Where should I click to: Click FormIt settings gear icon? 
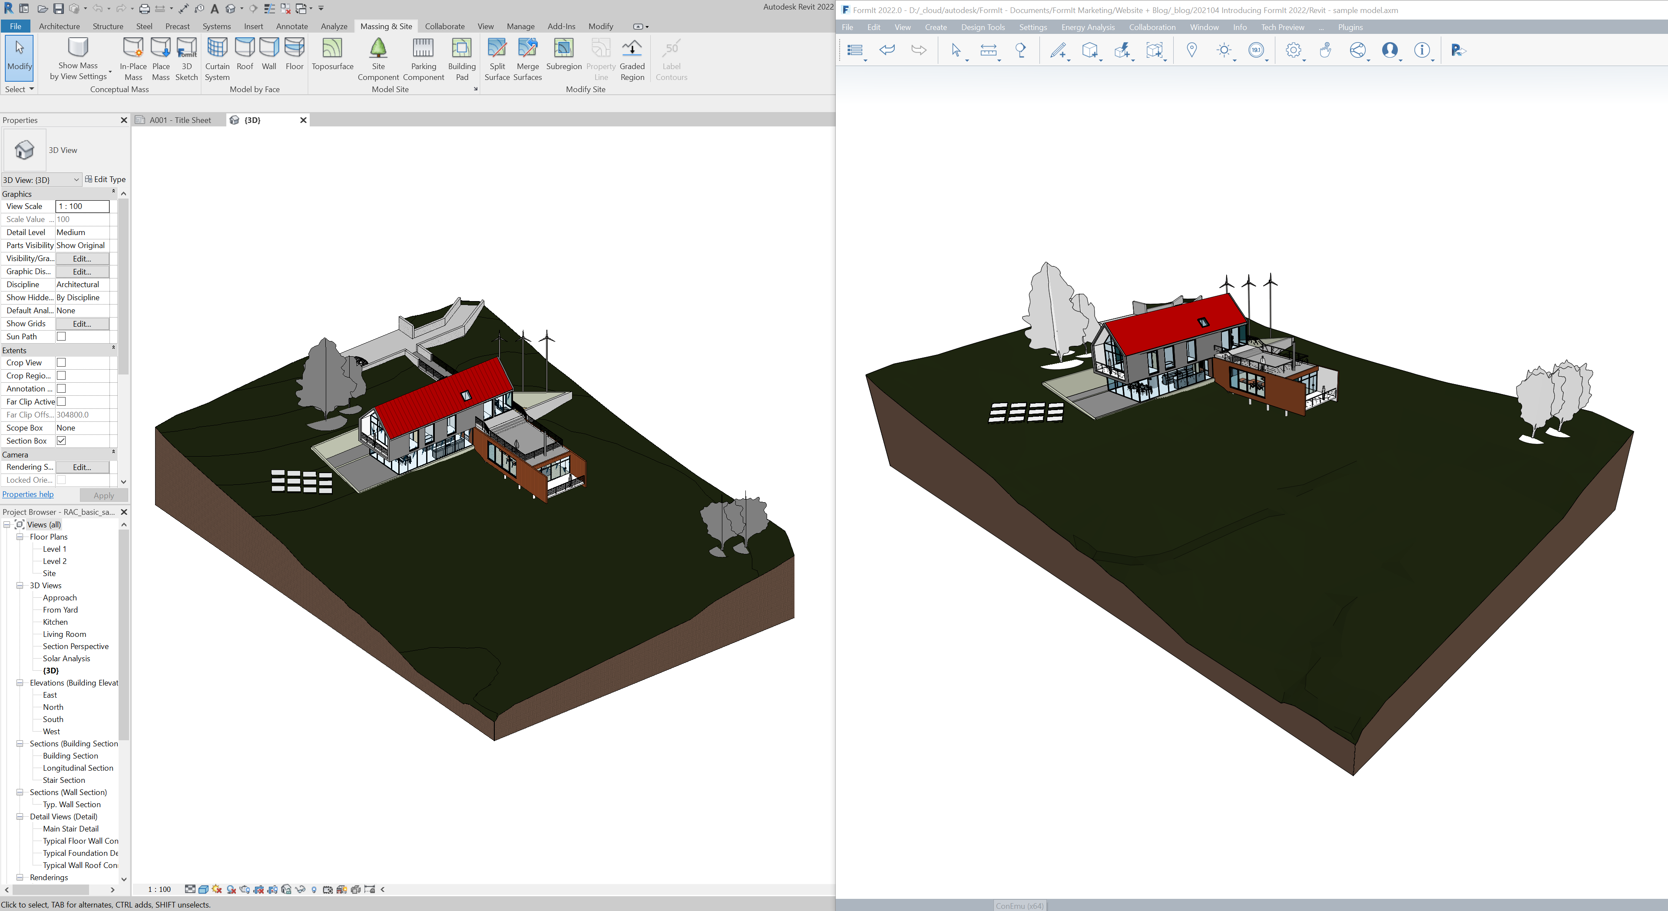click(1293, 50)
